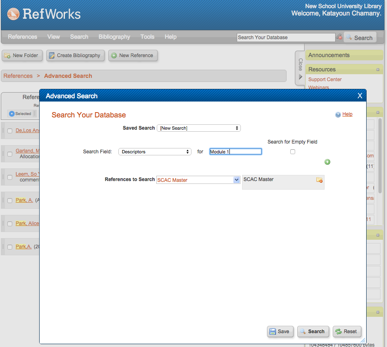Open the Bibliography menu

pos(114,37)
